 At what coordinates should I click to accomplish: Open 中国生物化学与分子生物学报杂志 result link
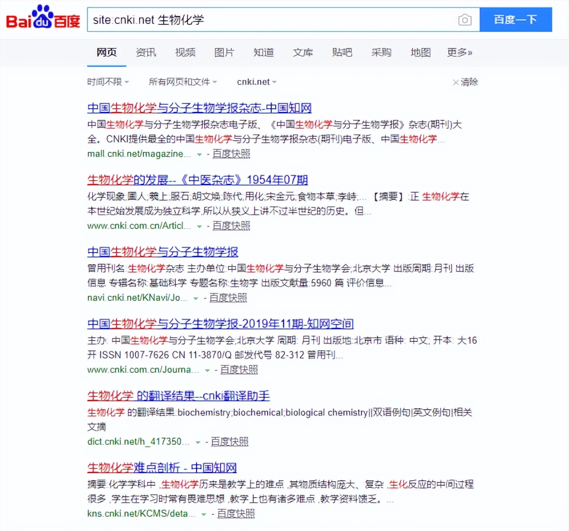199,108
